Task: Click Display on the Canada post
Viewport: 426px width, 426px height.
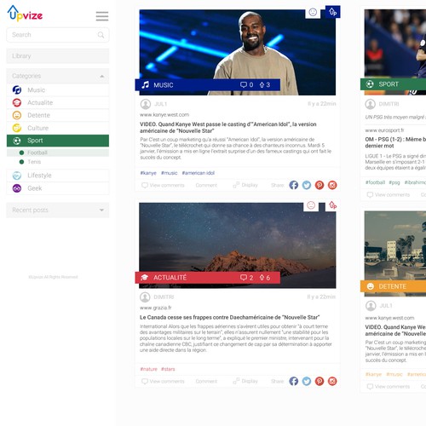Action: click(x=245, y=381)
